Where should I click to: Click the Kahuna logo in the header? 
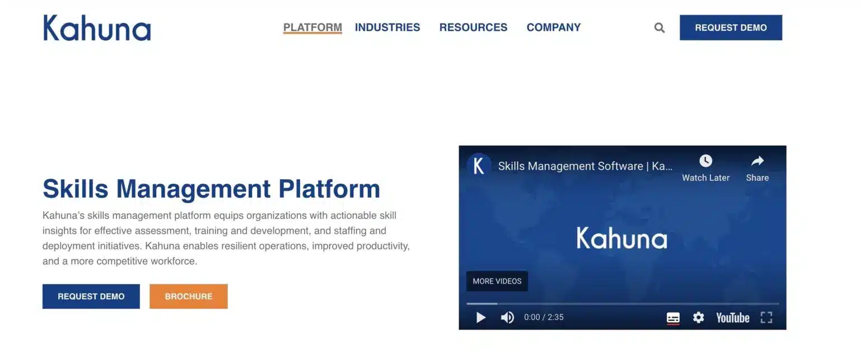click(97, 28)
